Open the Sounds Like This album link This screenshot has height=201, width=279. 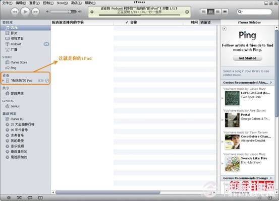[254, 158]
